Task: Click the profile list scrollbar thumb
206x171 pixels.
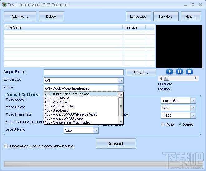Action: click(x=121, y=107)
